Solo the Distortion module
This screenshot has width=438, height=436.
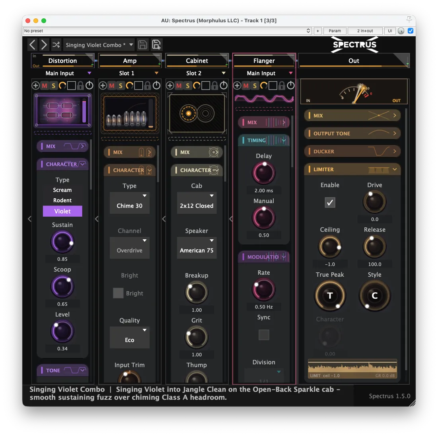tap(53, 86)
